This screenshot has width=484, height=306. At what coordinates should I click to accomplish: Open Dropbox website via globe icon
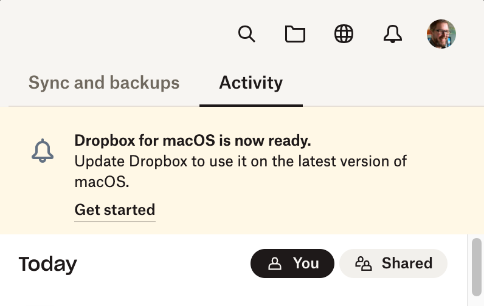[344, 34]
